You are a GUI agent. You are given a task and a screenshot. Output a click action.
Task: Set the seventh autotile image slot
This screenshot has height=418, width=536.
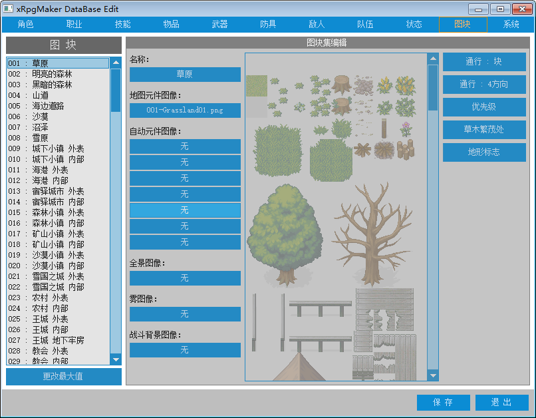click(185, 242)
